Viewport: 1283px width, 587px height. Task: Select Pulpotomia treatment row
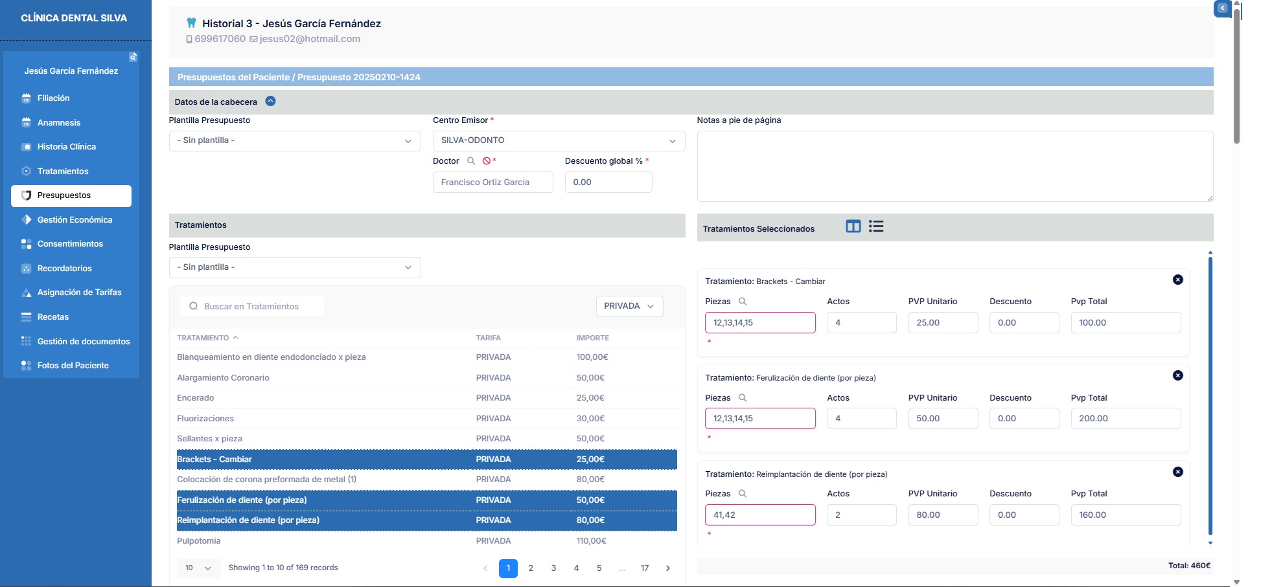tap(427, 541)
